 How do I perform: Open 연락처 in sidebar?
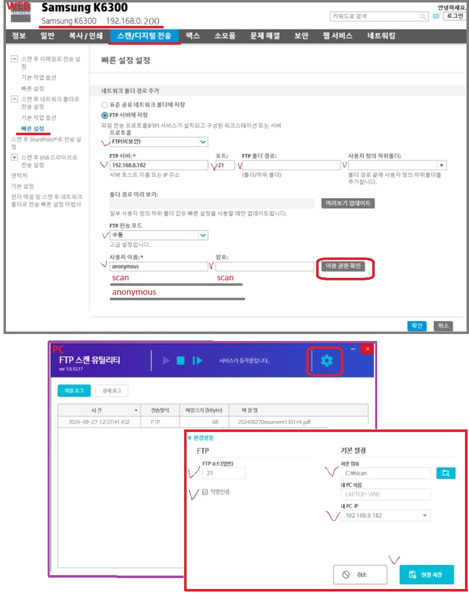pos(19,175)
